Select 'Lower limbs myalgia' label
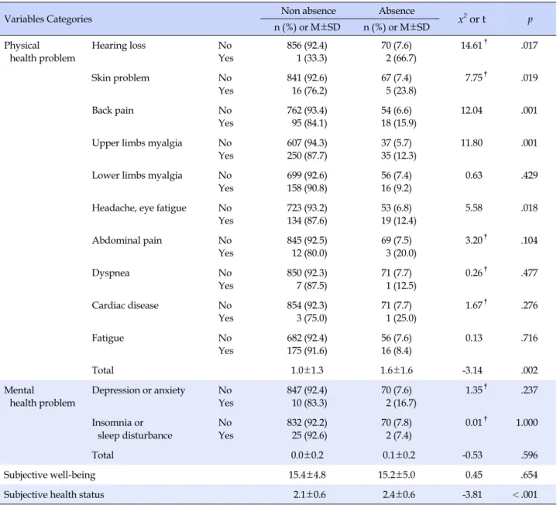The image size is (560, 505). [x=137, y=175]
